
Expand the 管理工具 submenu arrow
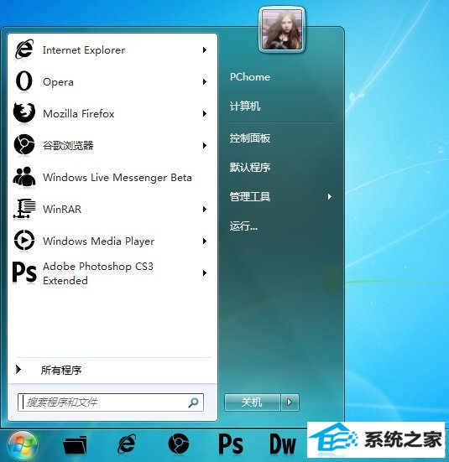[330, 196]
